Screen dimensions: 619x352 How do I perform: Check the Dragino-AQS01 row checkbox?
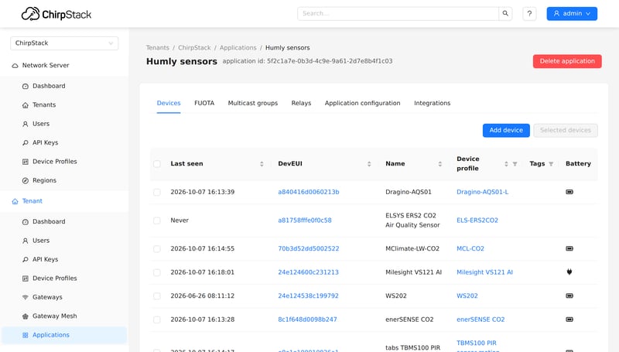tap(157, 192)
